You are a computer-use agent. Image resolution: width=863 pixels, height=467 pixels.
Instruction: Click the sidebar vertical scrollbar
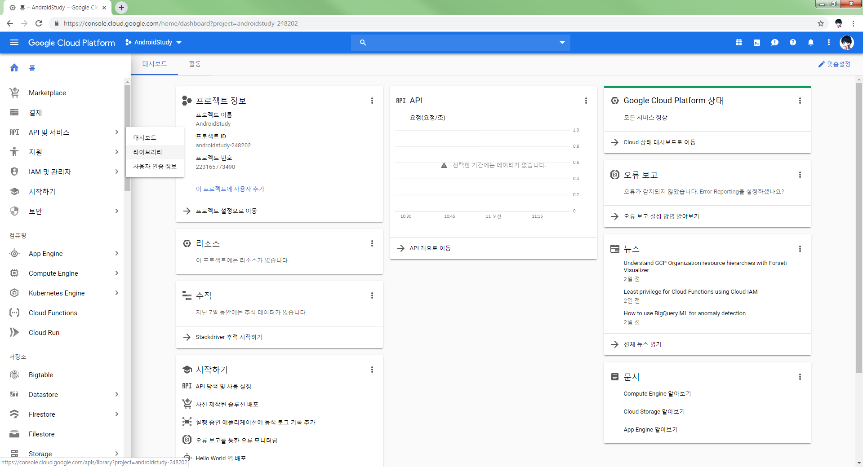click(x=128, y=137)
